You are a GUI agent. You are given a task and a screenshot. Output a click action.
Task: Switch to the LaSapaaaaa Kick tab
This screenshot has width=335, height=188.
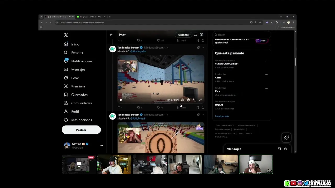(x=91, y=17)
